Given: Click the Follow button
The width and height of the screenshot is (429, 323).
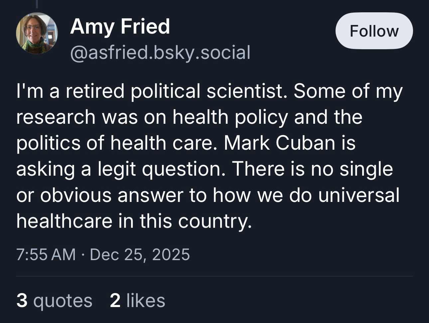Looking at the screenshot, I should coord(374,31).
